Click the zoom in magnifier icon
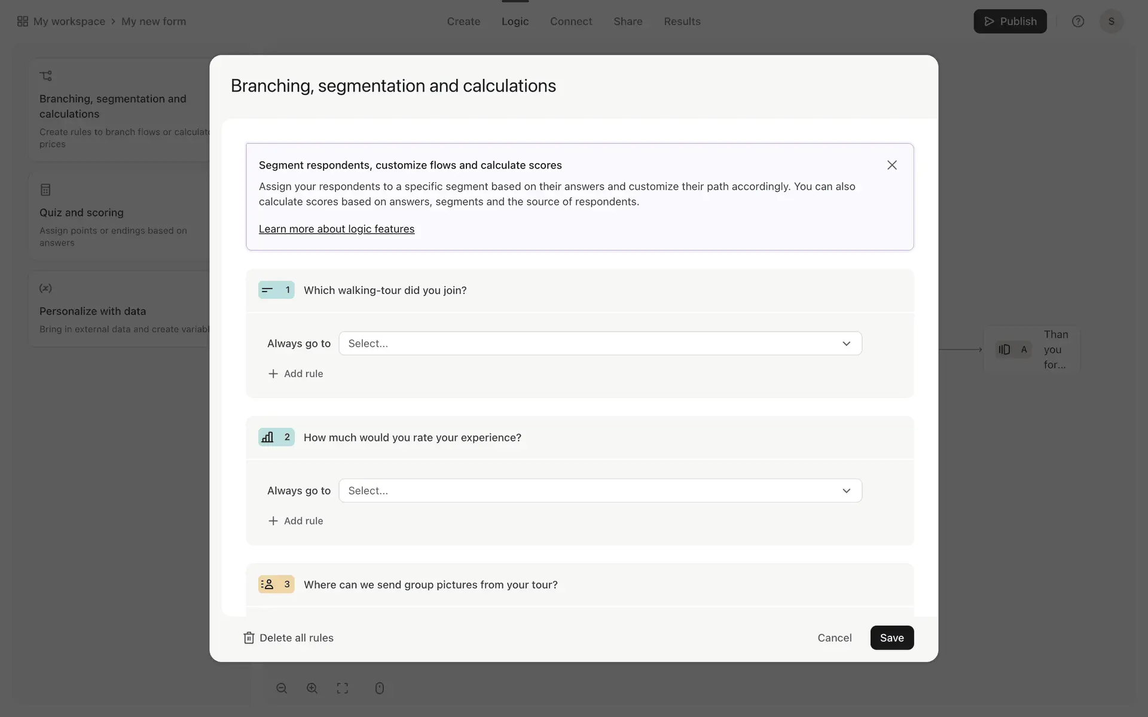The height and width of the screenshot is (717, 1148). click(312, 688)
